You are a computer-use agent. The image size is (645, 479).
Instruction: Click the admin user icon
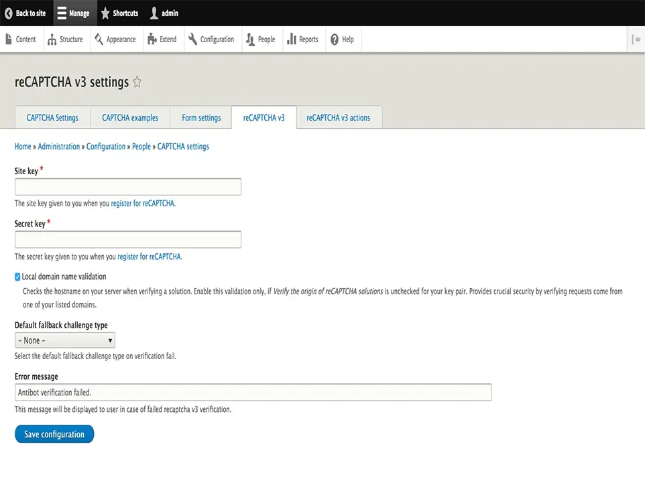[x=154, y=13]
